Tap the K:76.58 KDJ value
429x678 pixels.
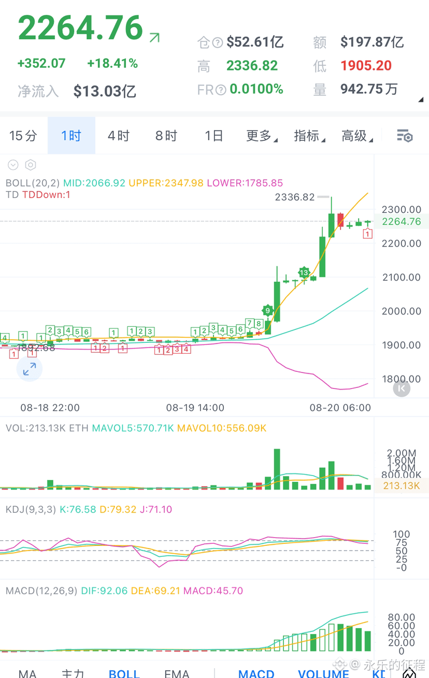click(78, 510)
